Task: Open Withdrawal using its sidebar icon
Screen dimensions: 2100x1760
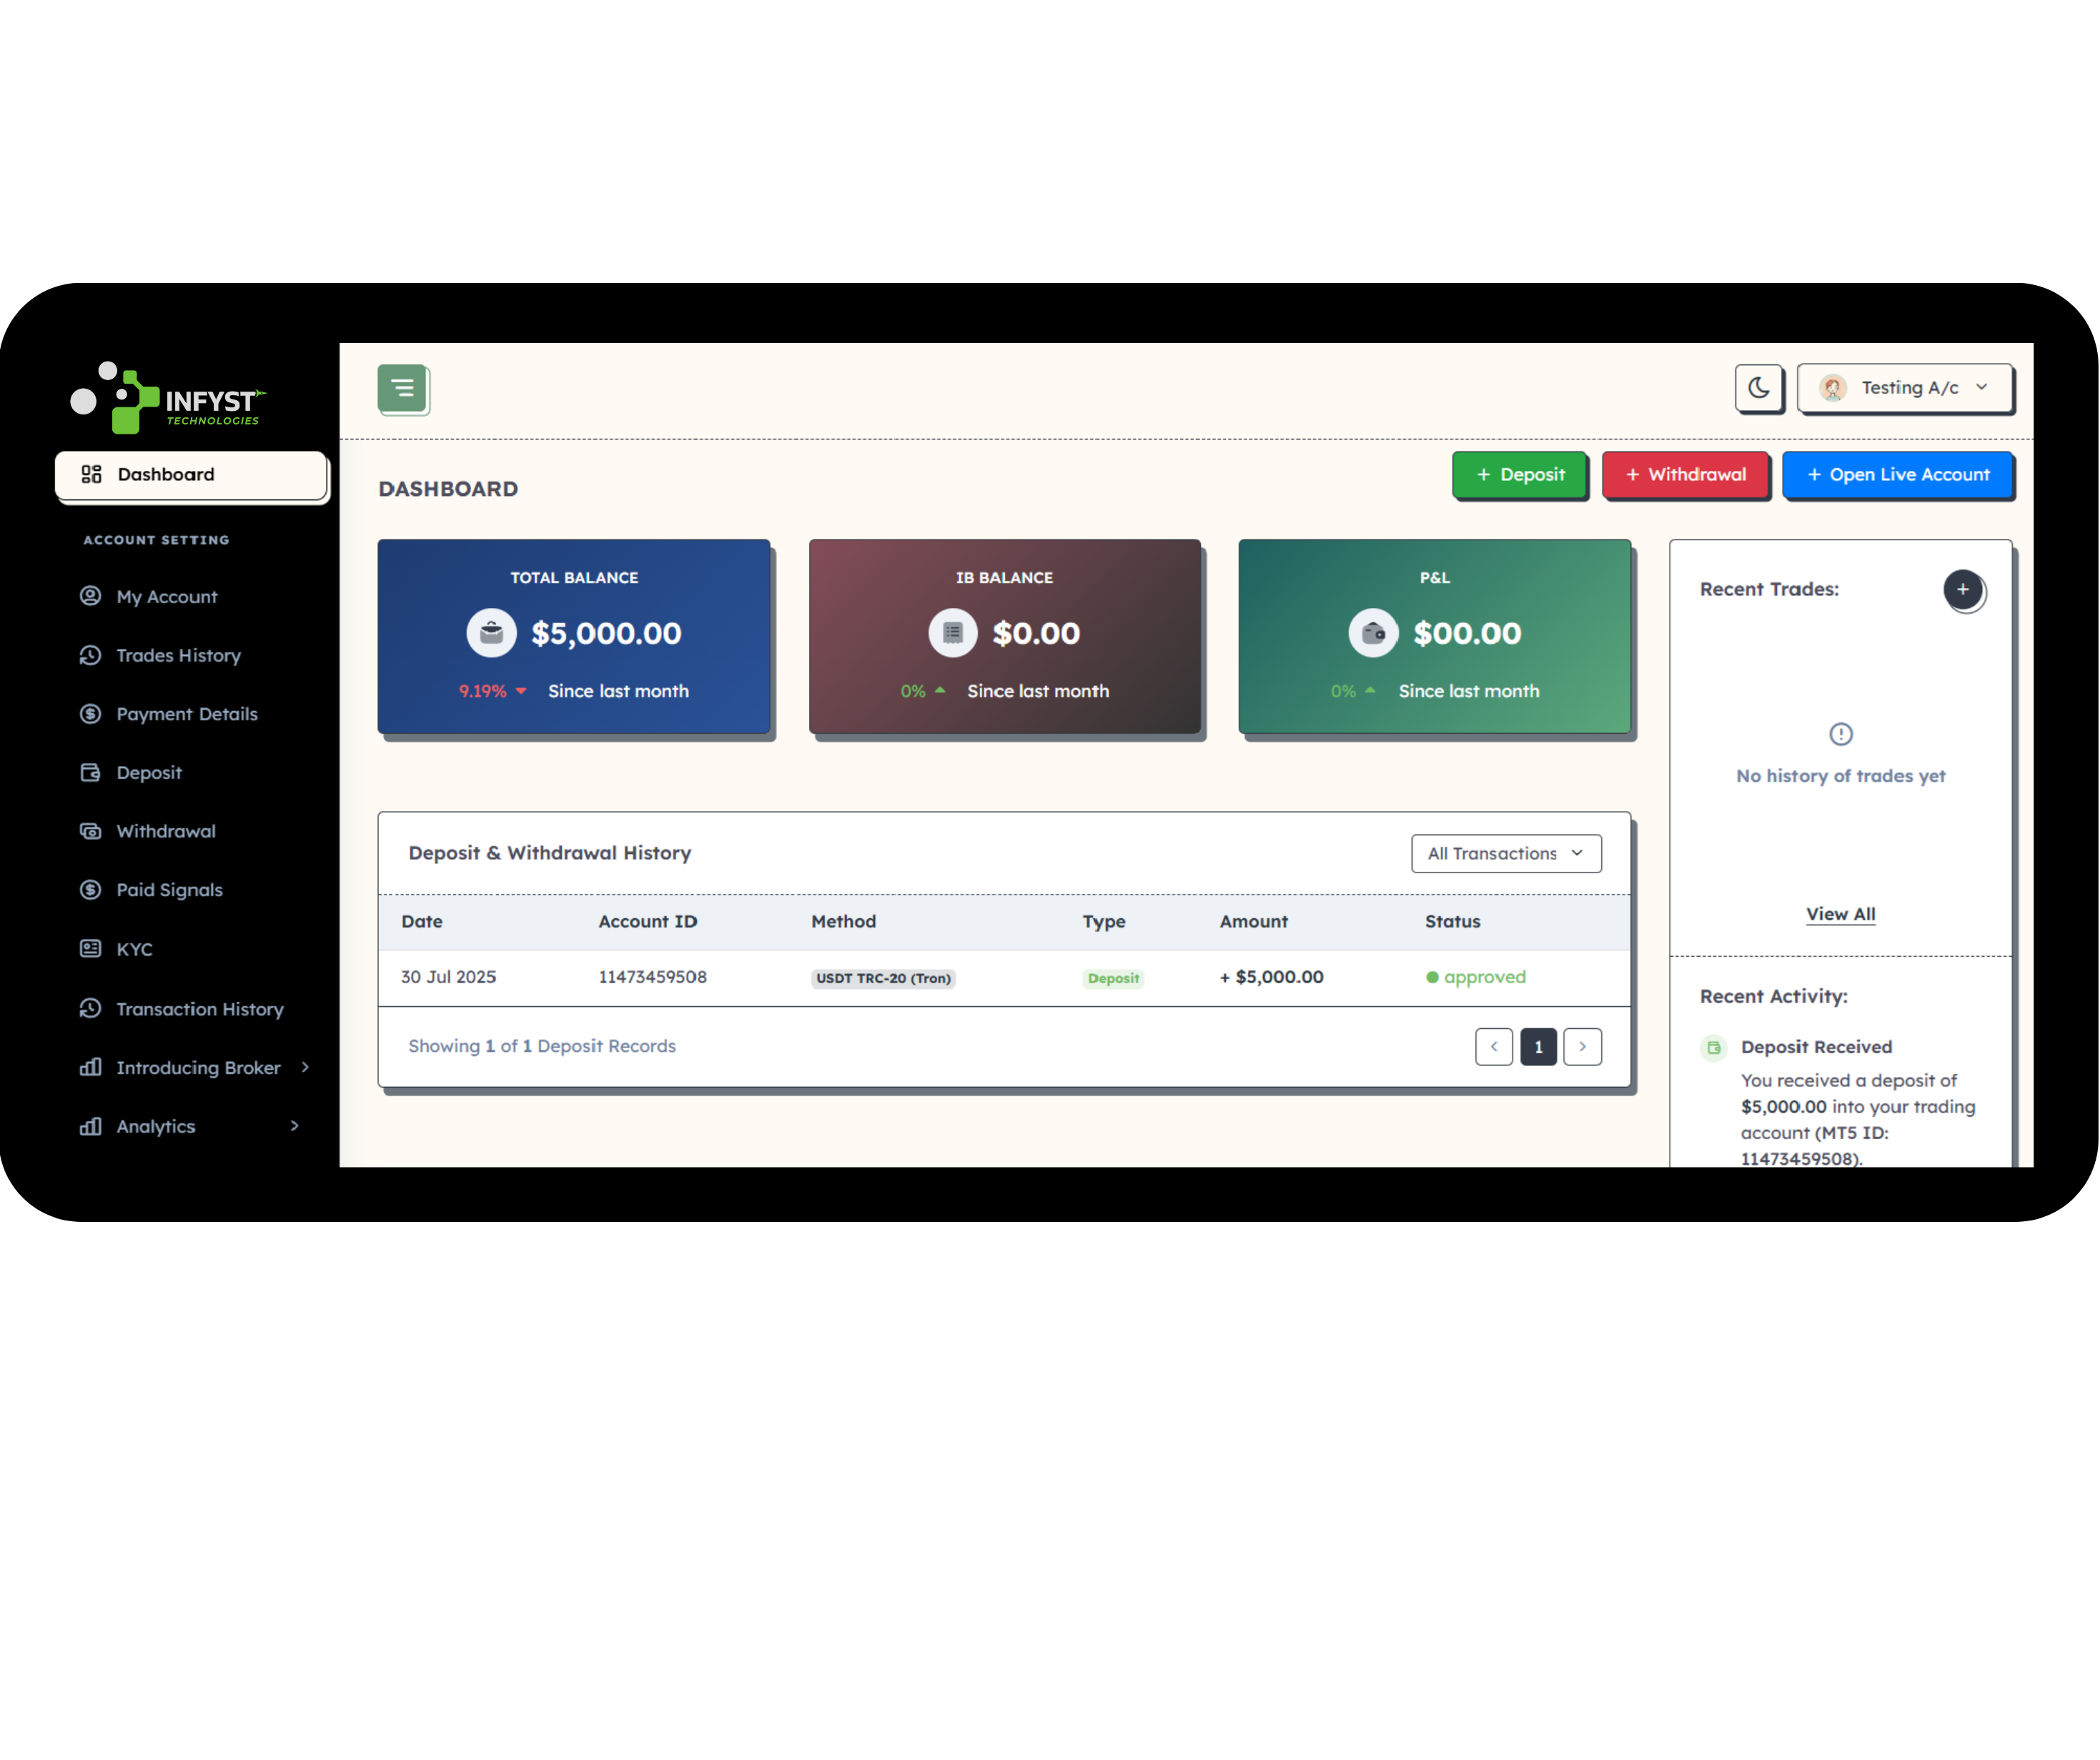Action: [91, 831]
